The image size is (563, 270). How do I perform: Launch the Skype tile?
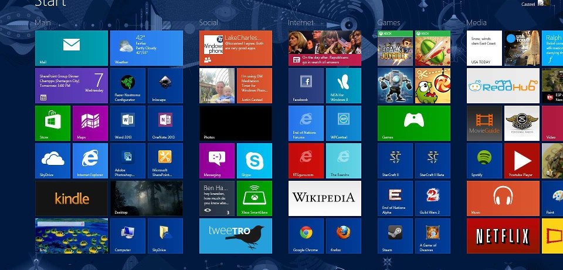click(x=254, y=161)
